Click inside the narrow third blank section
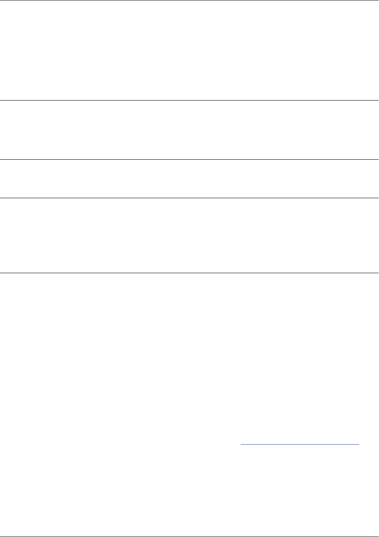Image resolution: width=379 pixels, height=537 pixels. click(x=189, y=179)
